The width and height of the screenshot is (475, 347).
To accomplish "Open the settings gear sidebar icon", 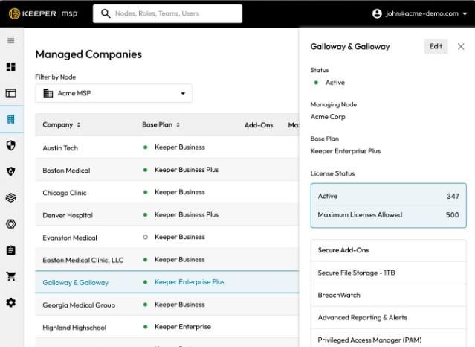I will tap(10, 302).
